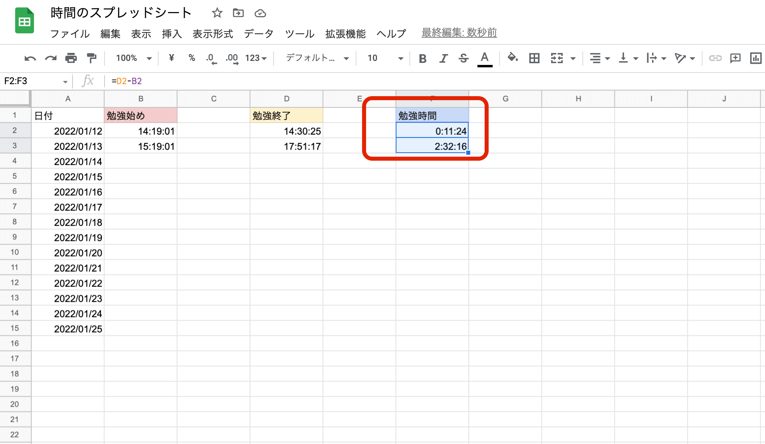
Task: Open vertical align dropdown
Action: point(628,59)
